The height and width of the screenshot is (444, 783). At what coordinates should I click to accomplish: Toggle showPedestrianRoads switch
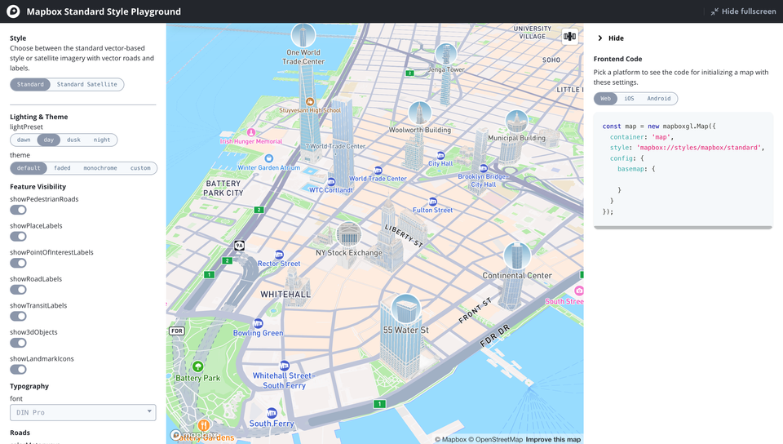[19, 210]
